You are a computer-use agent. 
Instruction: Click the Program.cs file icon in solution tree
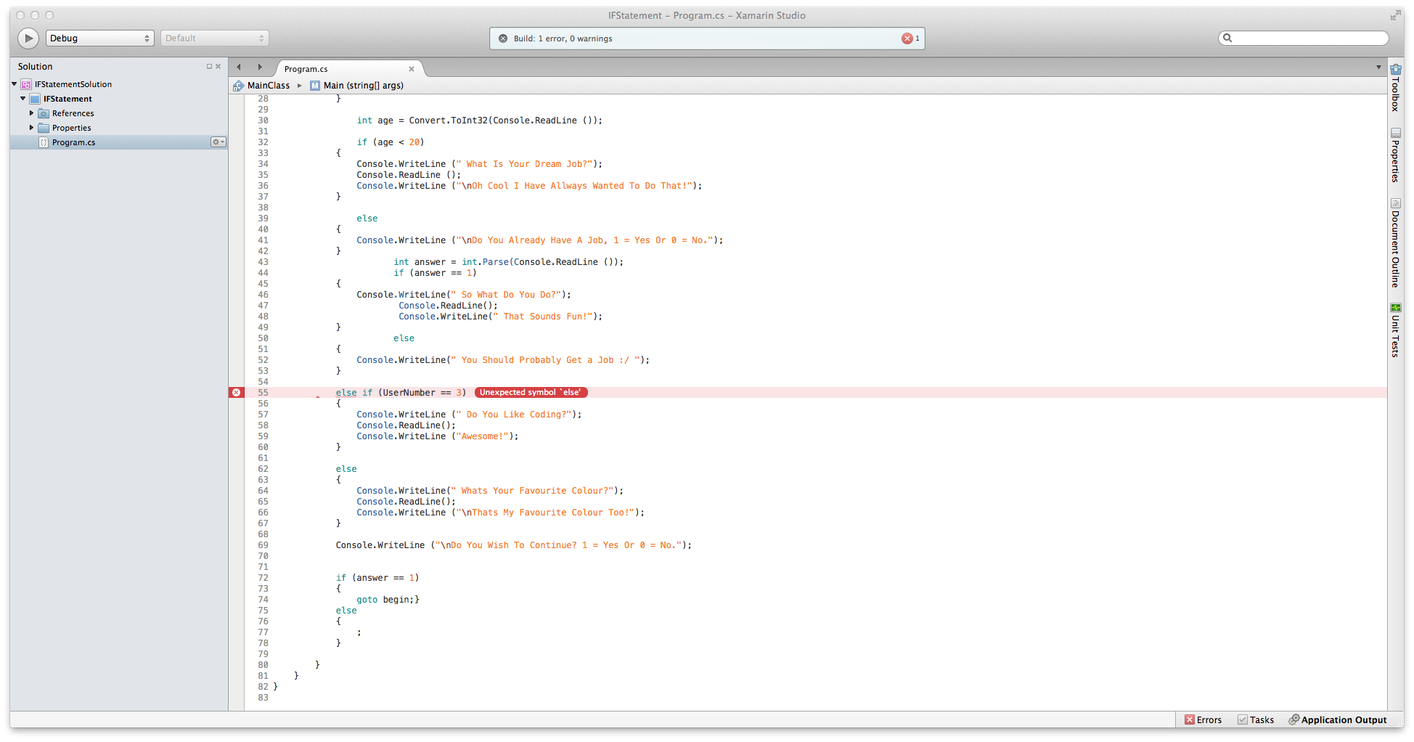point(44,142)
